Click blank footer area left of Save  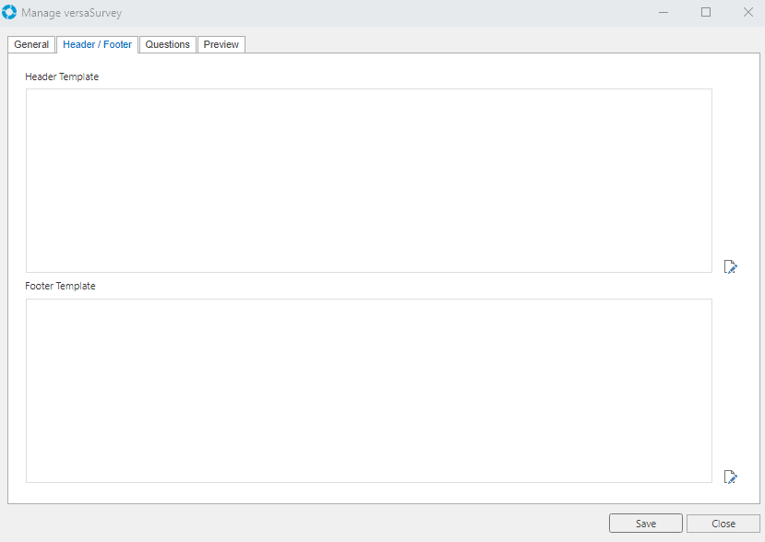(305, 524)
